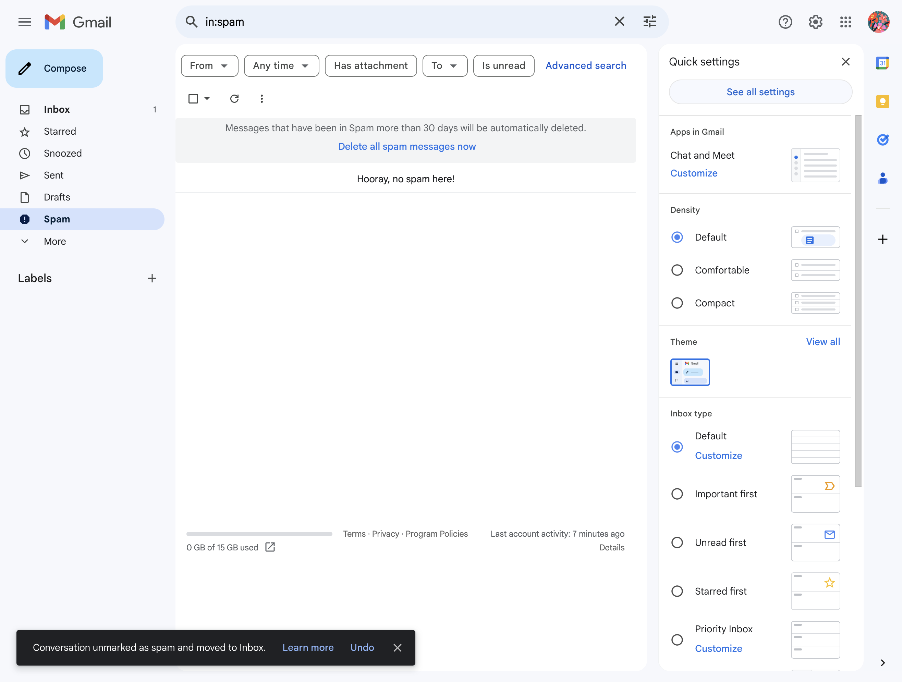Viewport: 902px width, 682px height.
Task: Open Contacts side panel
Action: (x=882, y=178)
